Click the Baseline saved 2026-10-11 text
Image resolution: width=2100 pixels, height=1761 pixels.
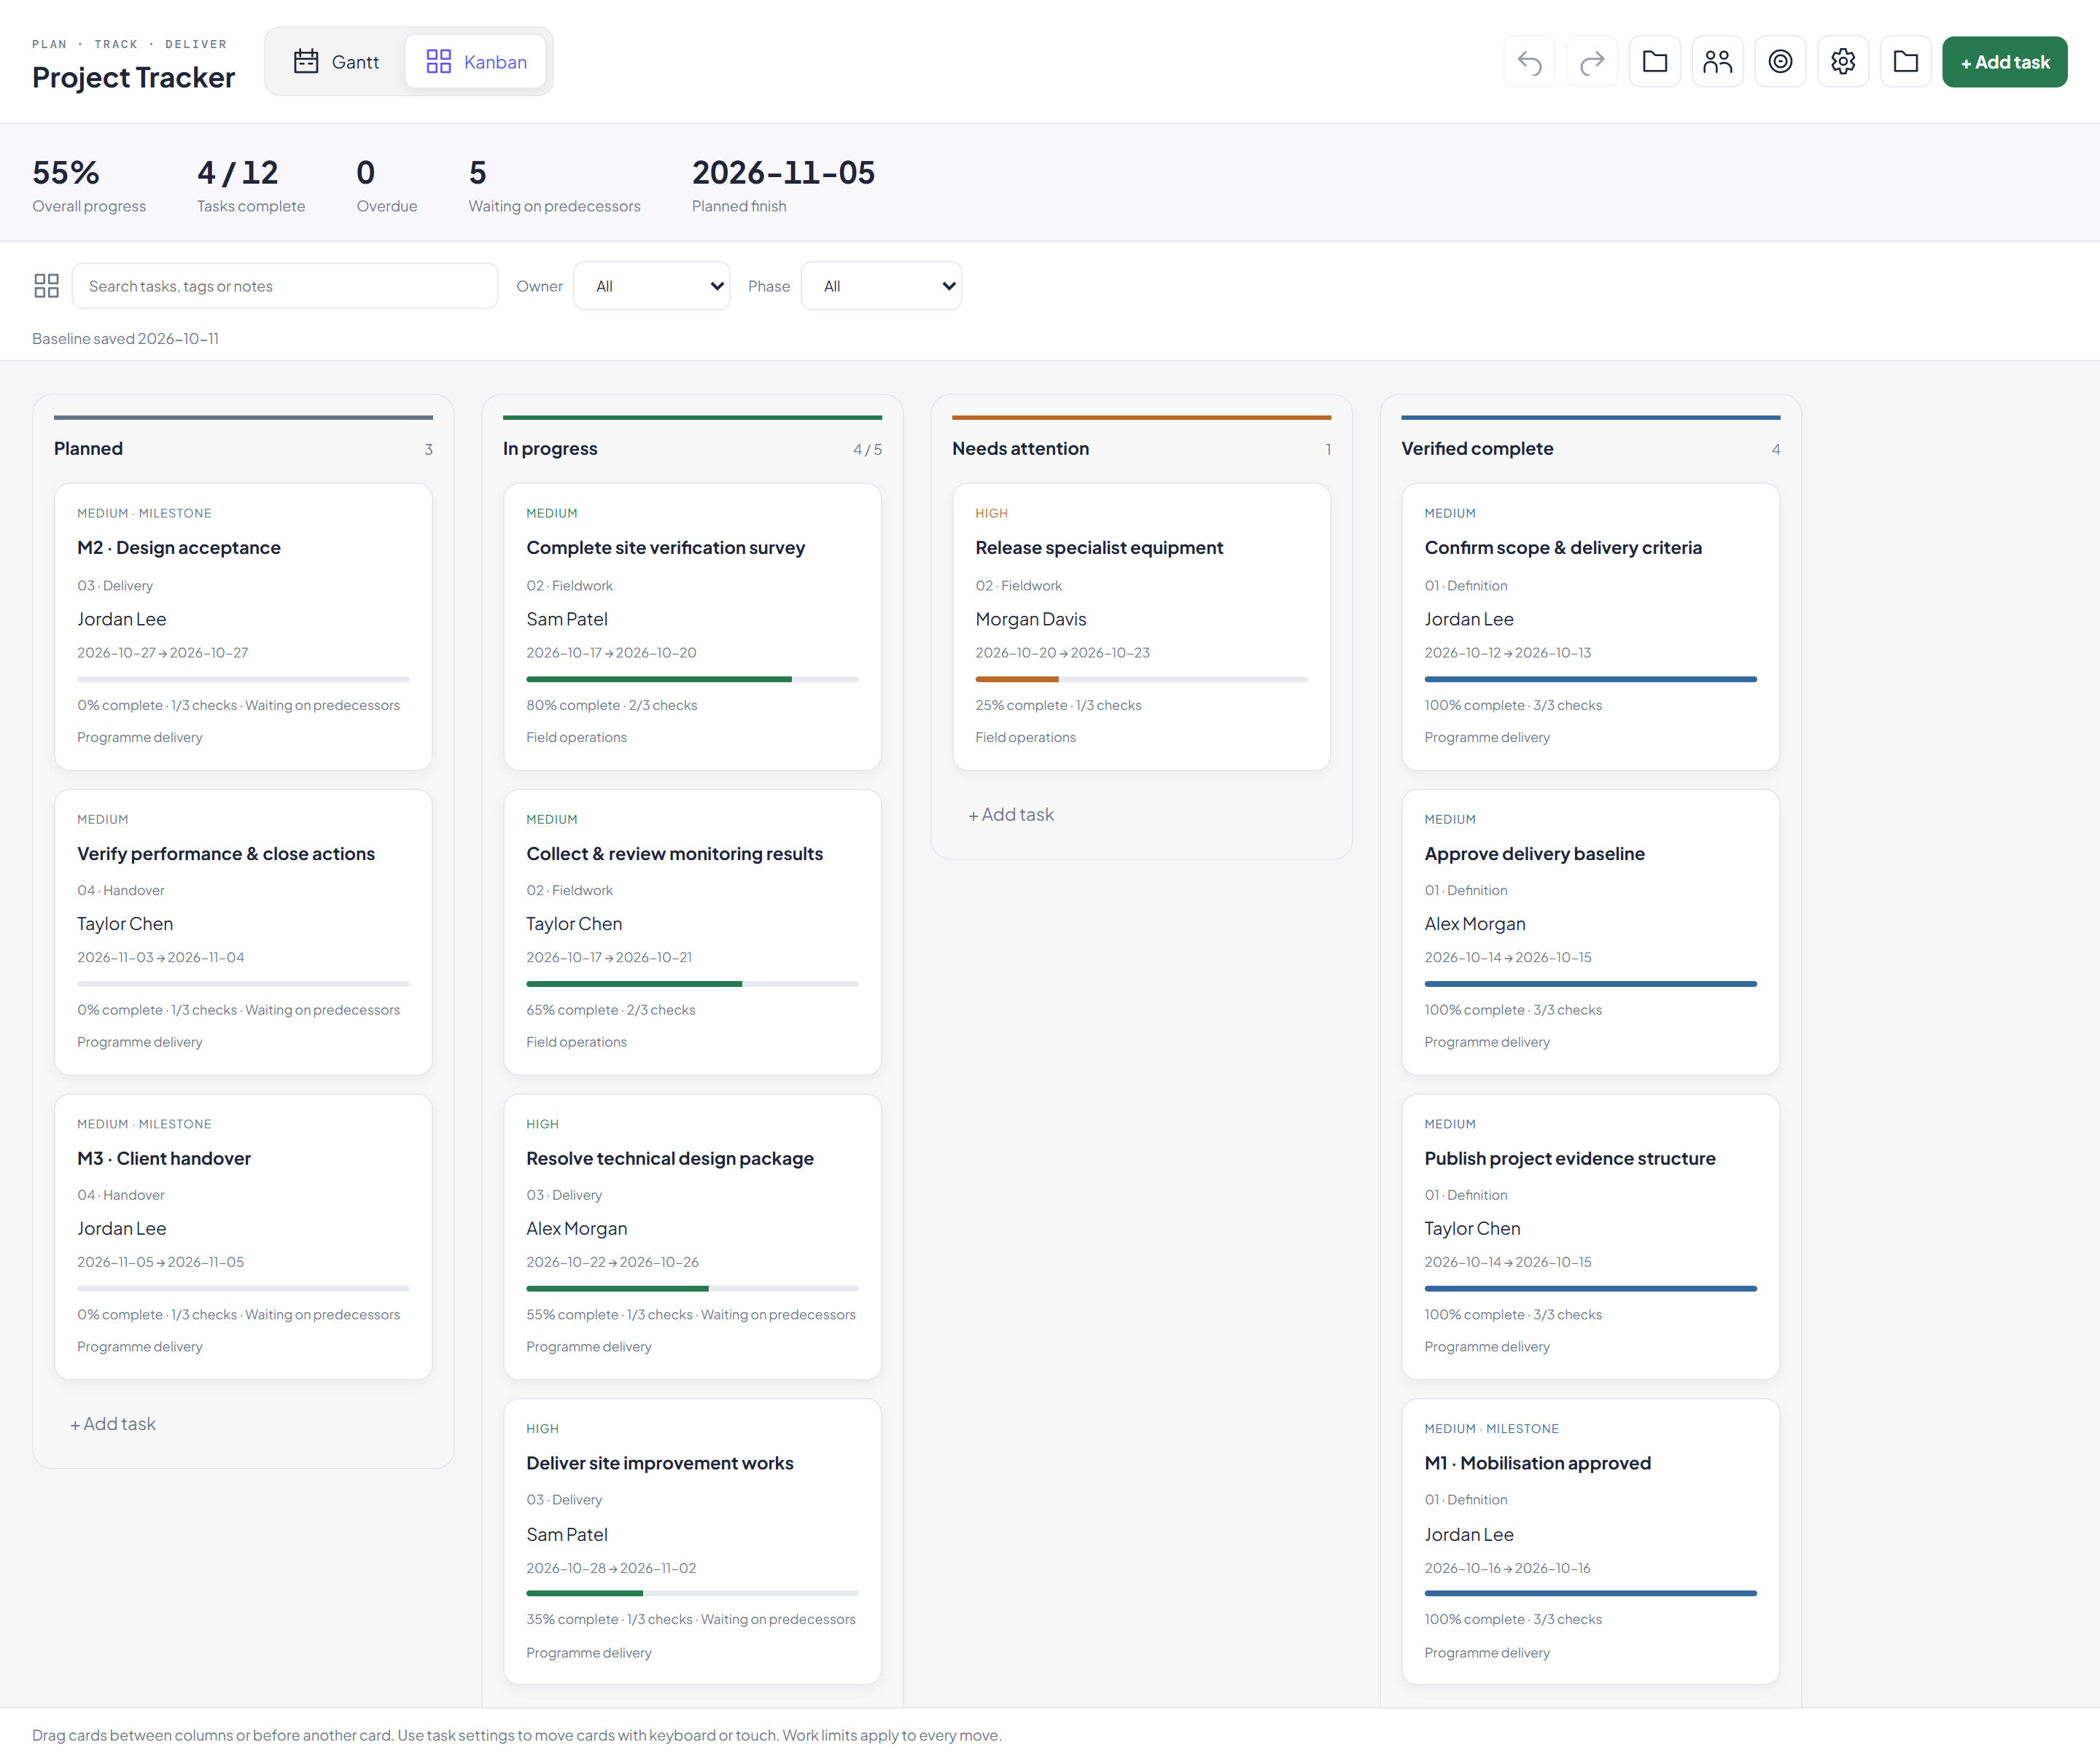[125, 339]
